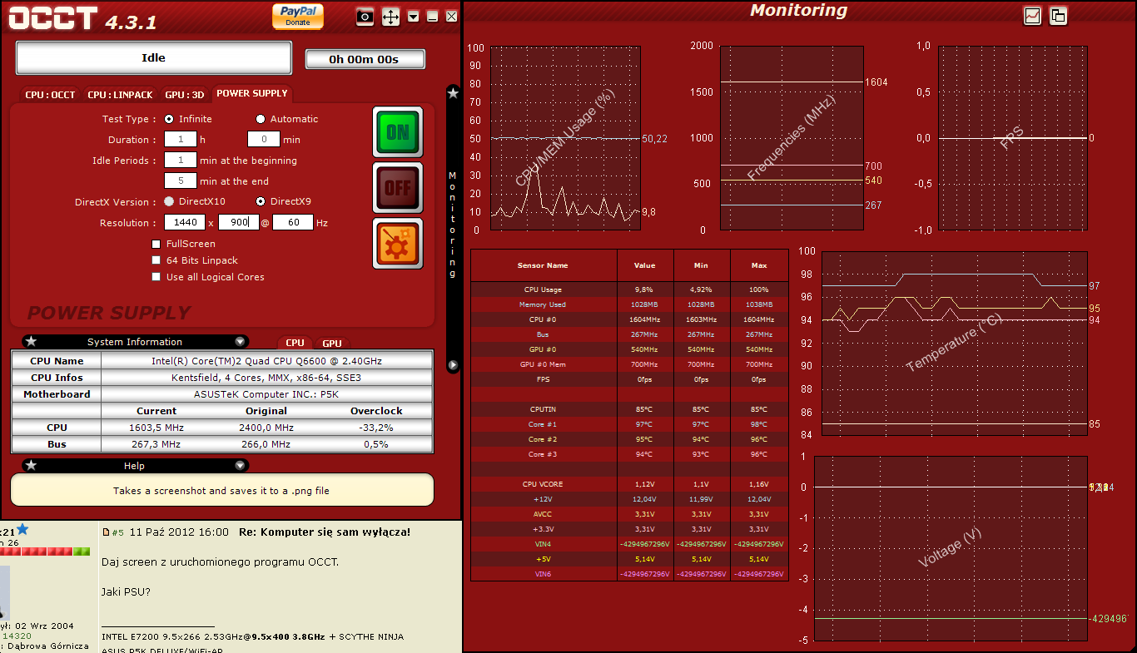1137x653 pixels.
Task: Click the "CPUTIN" sensor row label
Action: (x=543, y=409)
